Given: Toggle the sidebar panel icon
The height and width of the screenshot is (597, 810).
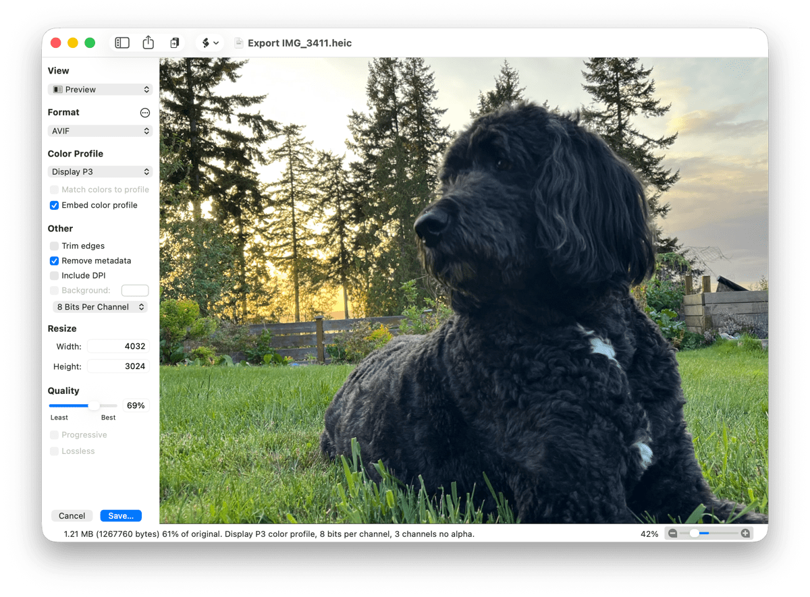Looking at the screenshot, I should (122, 43).
